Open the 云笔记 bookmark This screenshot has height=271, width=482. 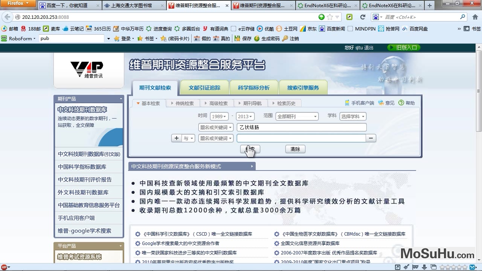73,29
